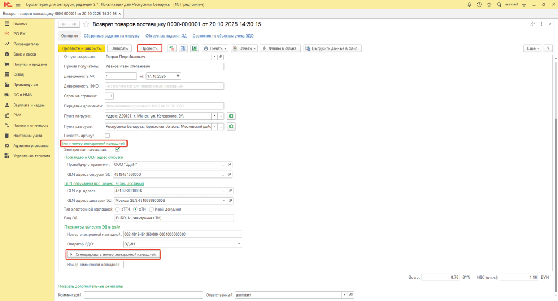Screen dimensions: 558x301
Task: Click Показать дополнительные реквизиты link
Action: 90,286
